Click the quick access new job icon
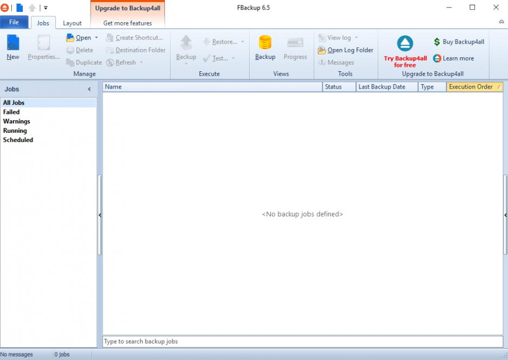This screenshot has height=360, width=508. click(19, 8)
